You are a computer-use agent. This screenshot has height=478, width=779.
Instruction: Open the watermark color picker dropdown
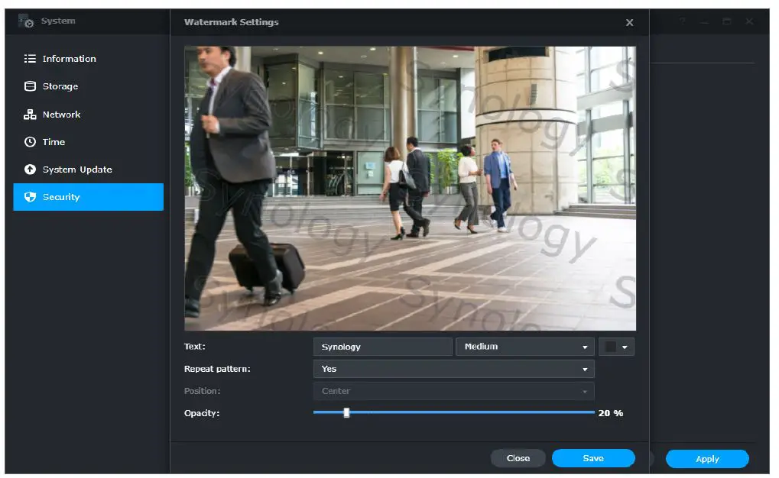(616, 346)
